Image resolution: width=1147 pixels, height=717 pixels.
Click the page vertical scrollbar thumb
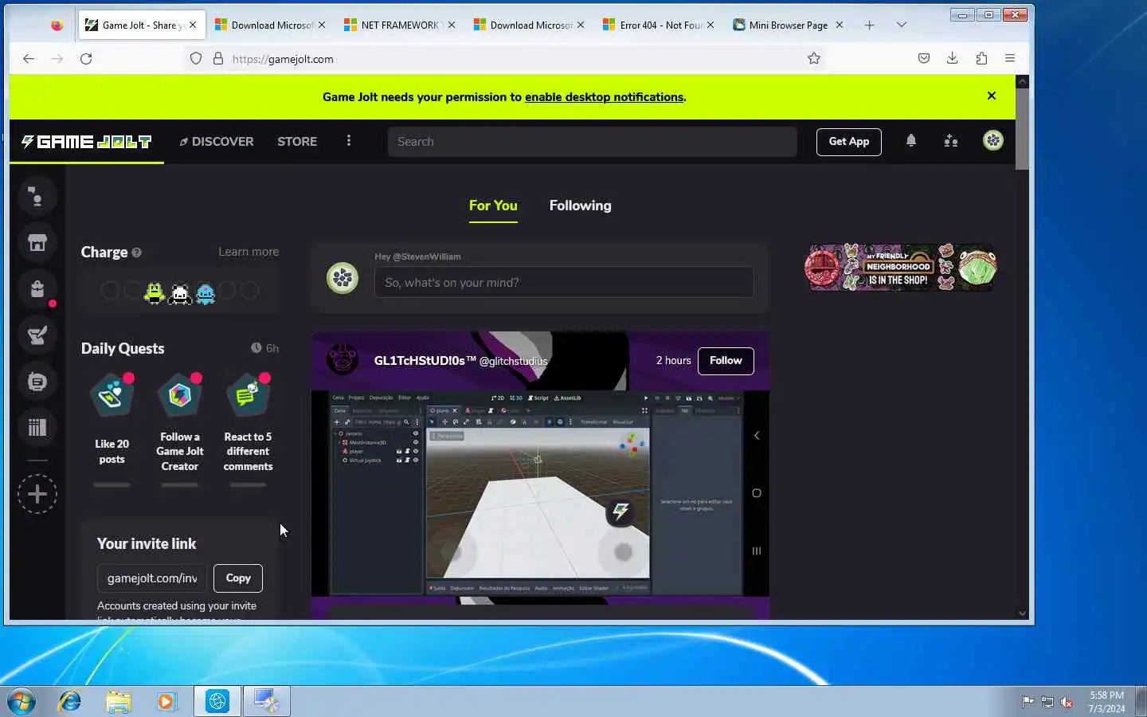click(1022, 127)
